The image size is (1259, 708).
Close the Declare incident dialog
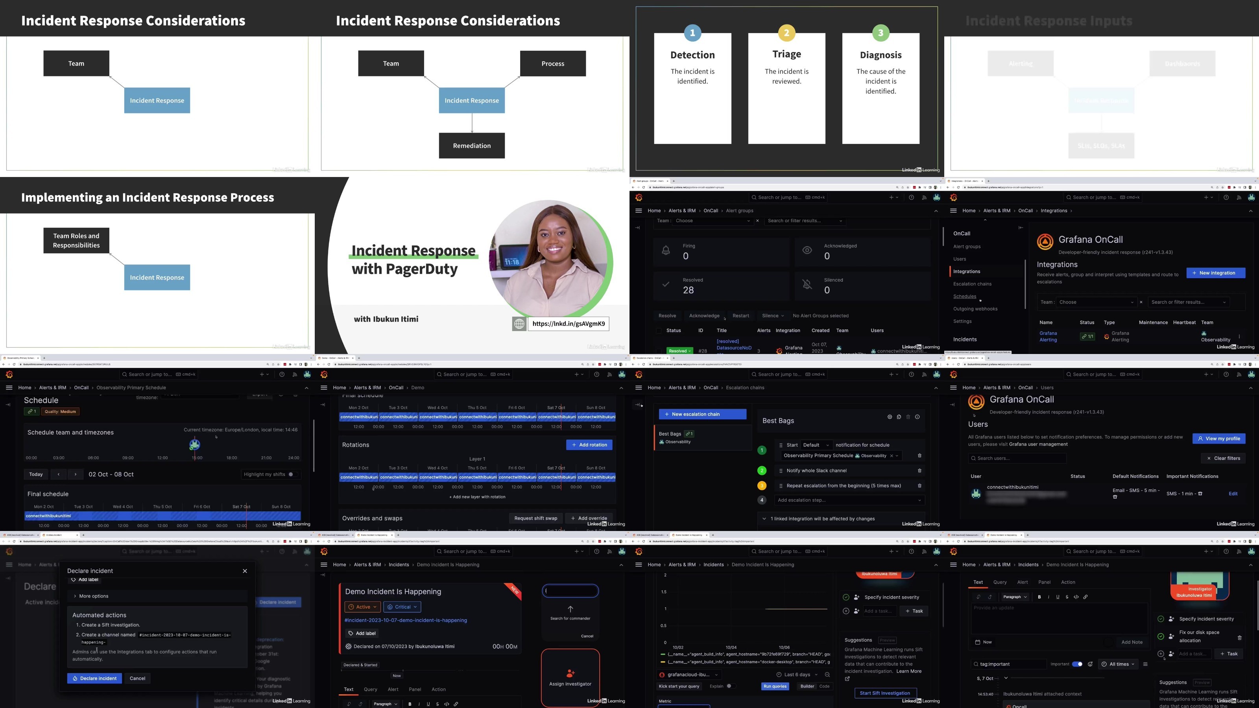(245, 571)
